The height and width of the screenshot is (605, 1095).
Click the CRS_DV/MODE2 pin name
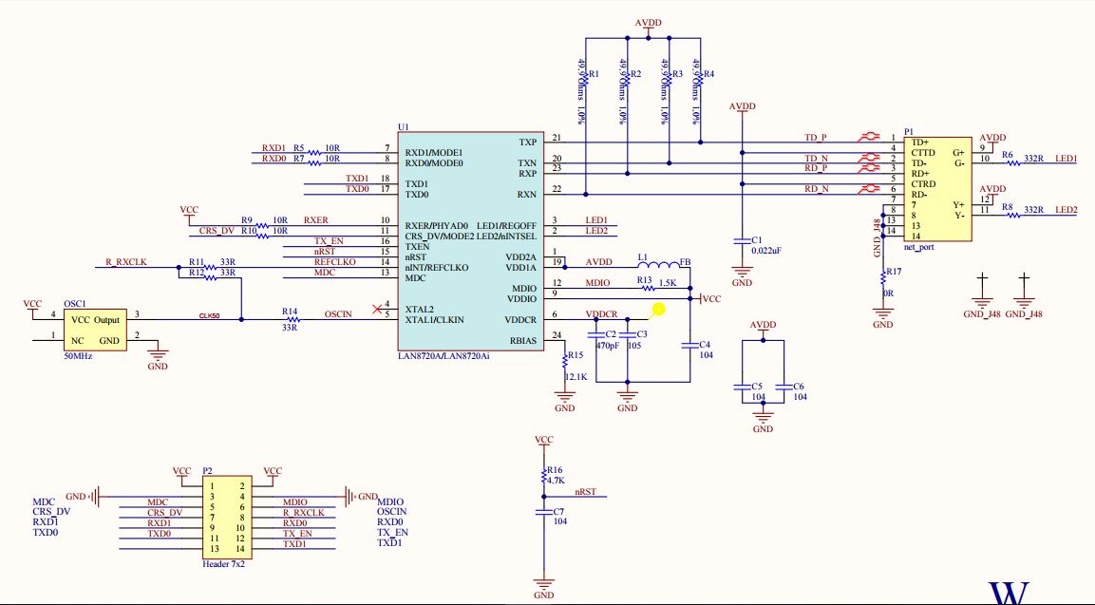pos(440,236)
